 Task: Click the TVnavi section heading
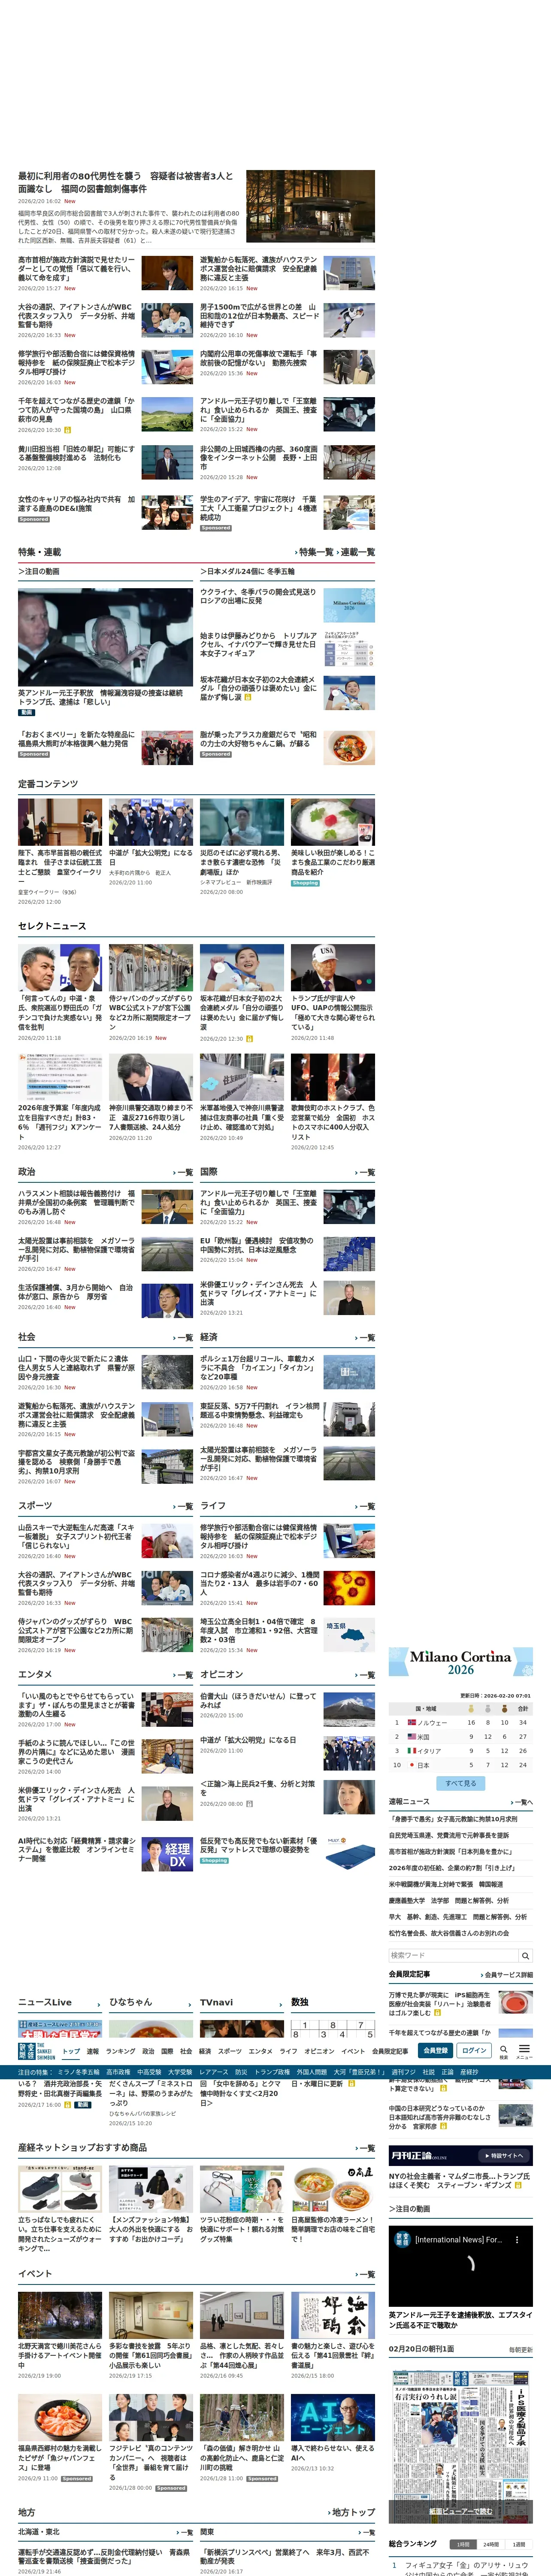click(216, 2002)
